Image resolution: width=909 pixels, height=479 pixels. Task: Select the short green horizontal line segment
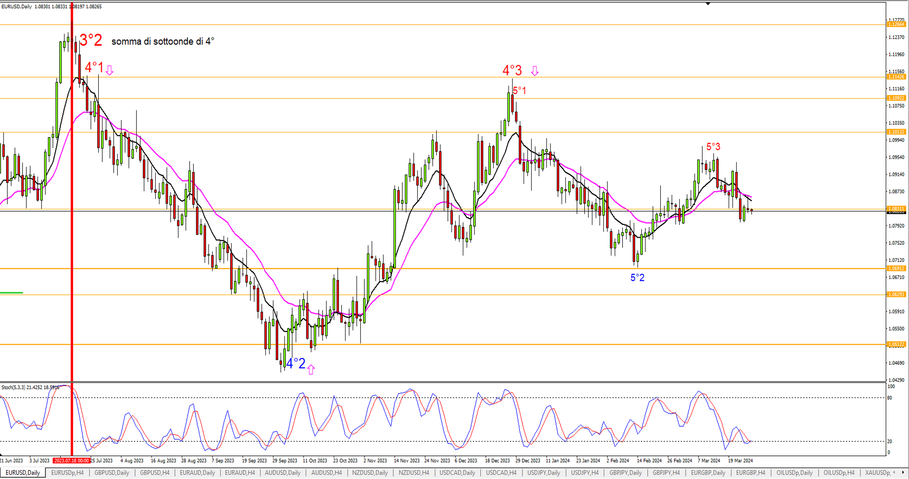click(x=12, y=293)
